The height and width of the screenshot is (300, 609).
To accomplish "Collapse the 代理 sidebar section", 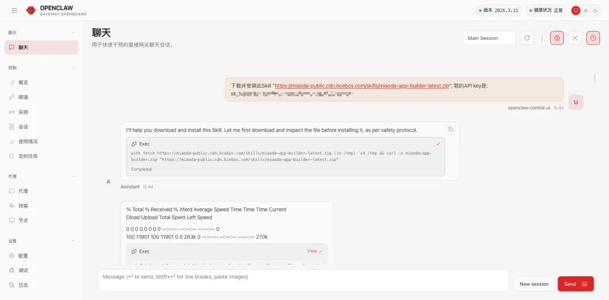I will [73, 176].
